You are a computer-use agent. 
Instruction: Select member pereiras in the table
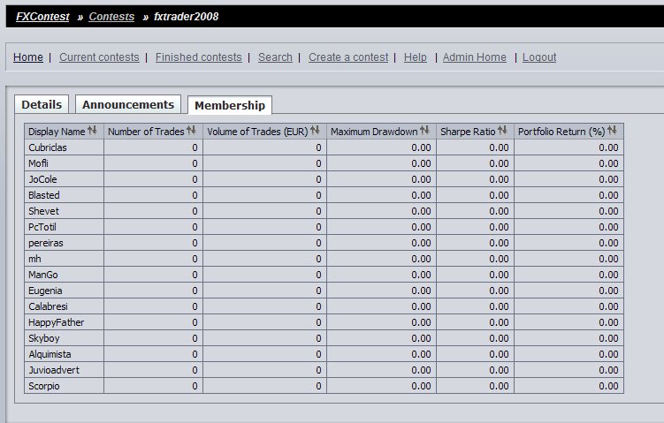pyautogui.click(x=45, y=243)
